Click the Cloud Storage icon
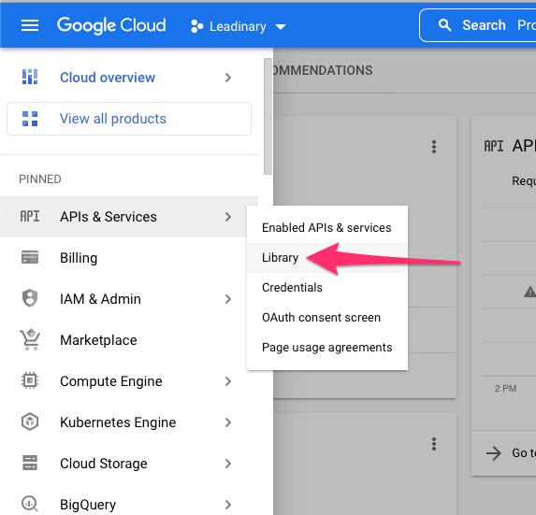Screen dimensions: 536x515 pyautogui.click(x=30, y=463)
